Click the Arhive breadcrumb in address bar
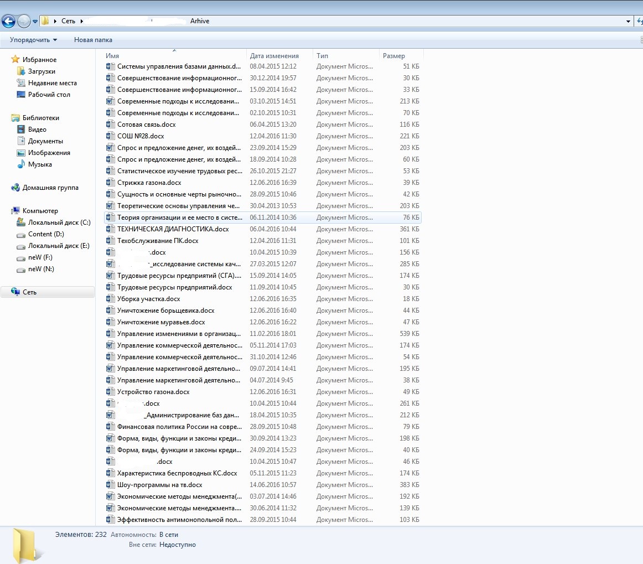643x564 pixels. pyautogui.click(x=200, y=21)
